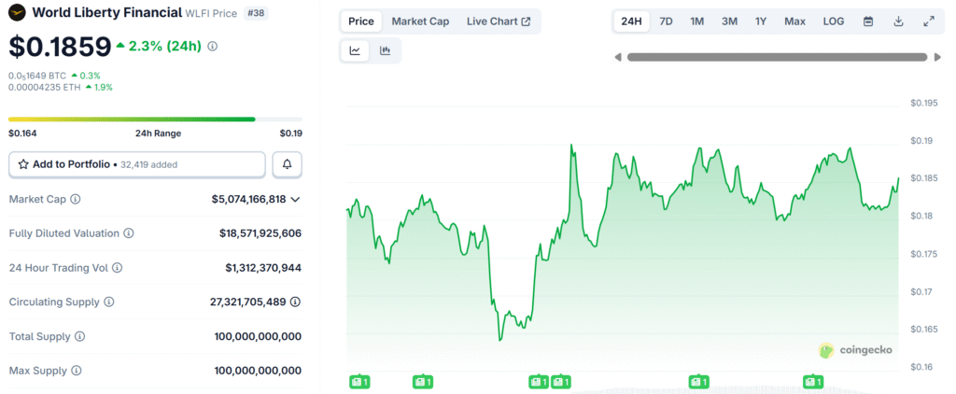The image size is (956, 394).
Task: Switch to the line chart view icon
Action: coord(356,50)
